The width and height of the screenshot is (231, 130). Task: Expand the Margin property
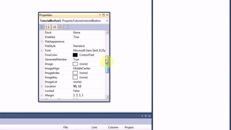[x=42, y=95]
